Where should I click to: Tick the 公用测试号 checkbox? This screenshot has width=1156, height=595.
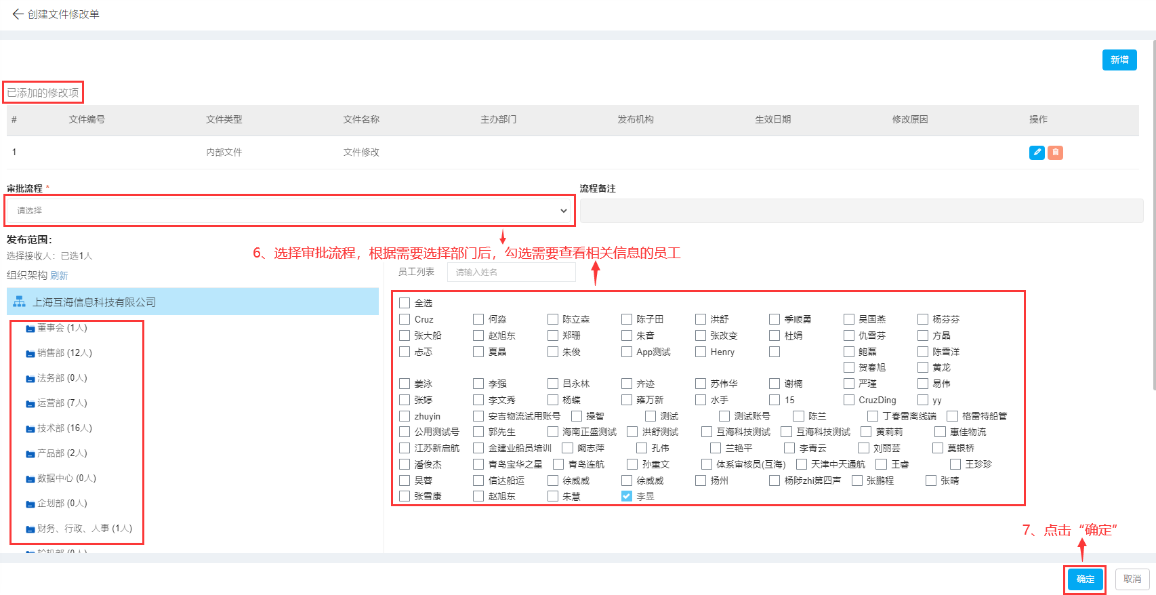[405, 432]
